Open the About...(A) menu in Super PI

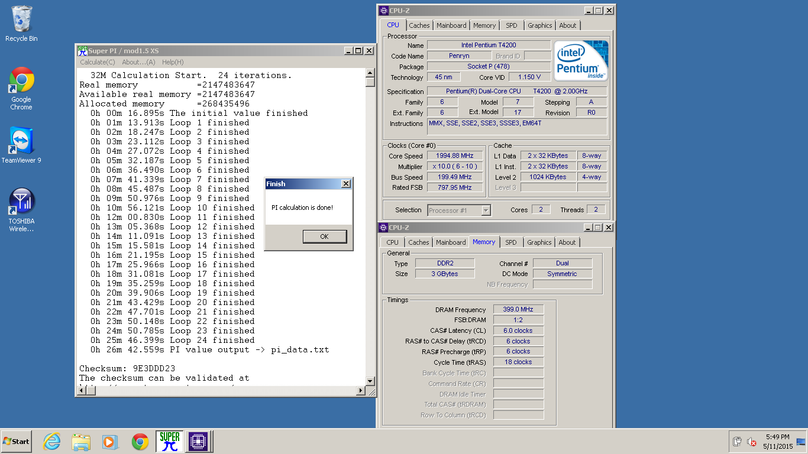[138, 62]
